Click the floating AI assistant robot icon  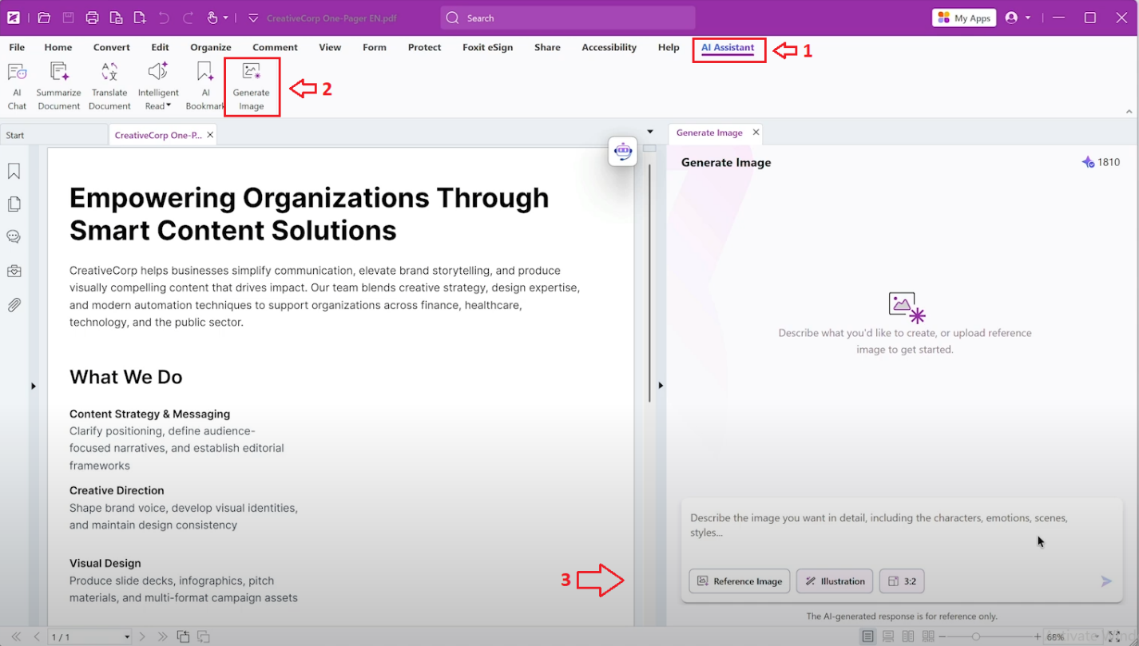[622, 151]
